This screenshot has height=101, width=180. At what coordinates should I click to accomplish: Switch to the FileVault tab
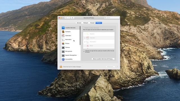click(x=85, y=23)
